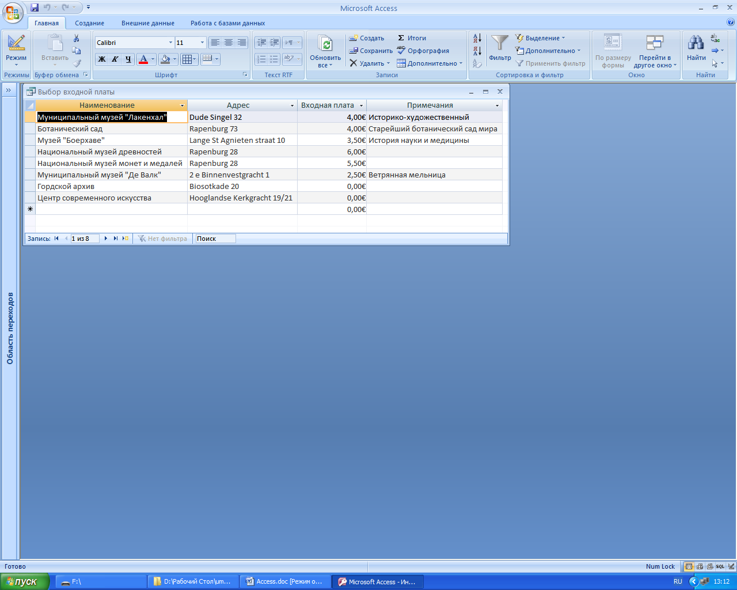Click Сохранить record button
737x590 pixels.
click(371, 51)
